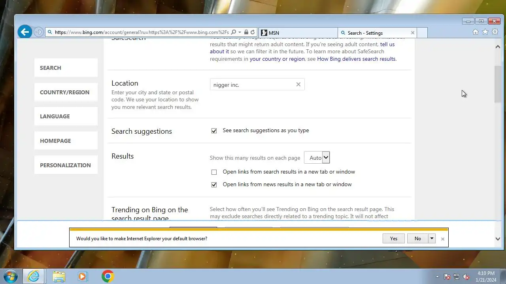Open the Windows Start menu
506x284 pixels.
point(10,276)
